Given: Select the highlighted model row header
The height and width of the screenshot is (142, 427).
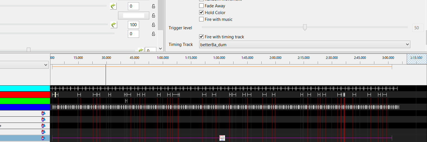Looking at the screenshot, I should point(25,138).
